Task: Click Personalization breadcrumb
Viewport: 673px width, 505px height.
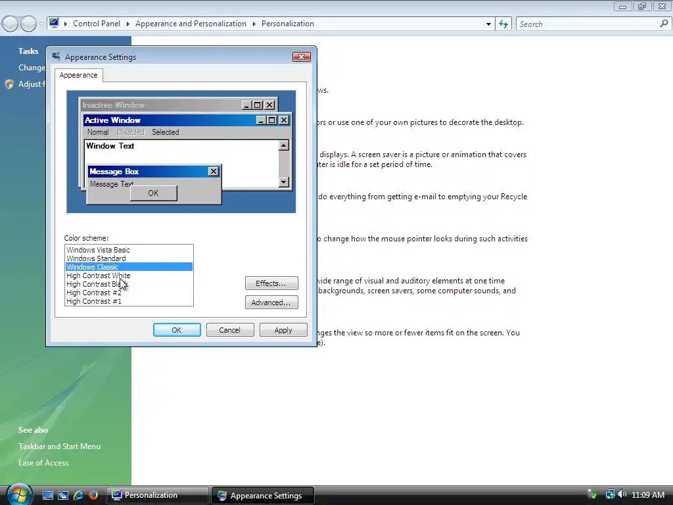Action: click(x=288, y=24)
